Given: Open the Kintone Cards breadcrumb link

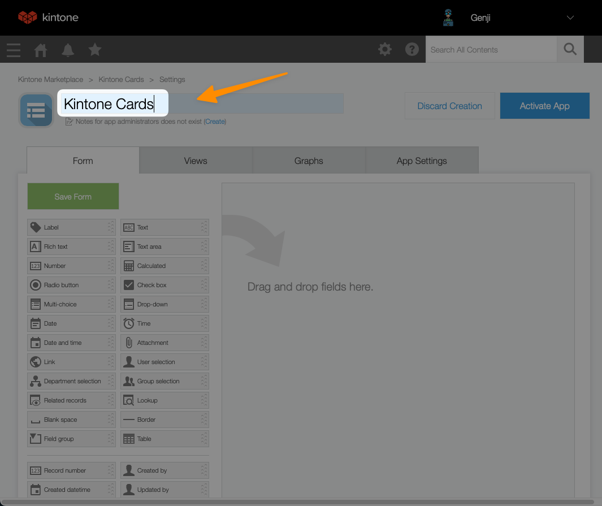Looking at the screenshot, I should click(x=121, y=80).
